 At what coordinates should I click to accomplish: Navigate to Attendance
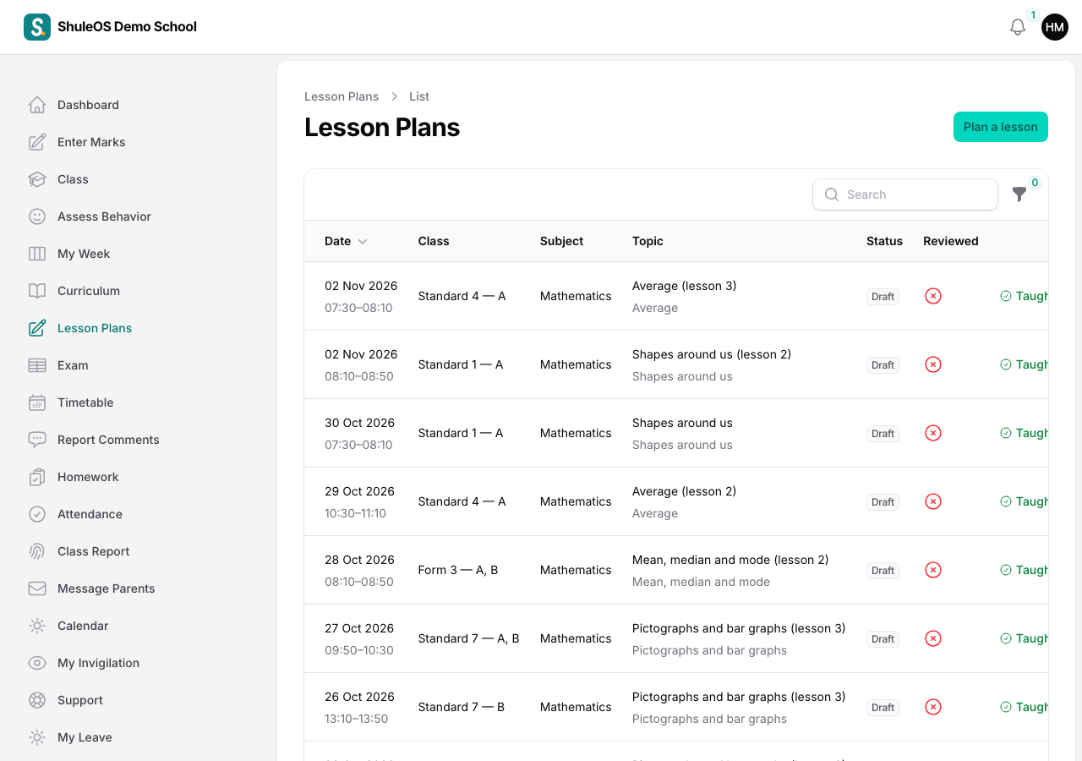(90, 514)
